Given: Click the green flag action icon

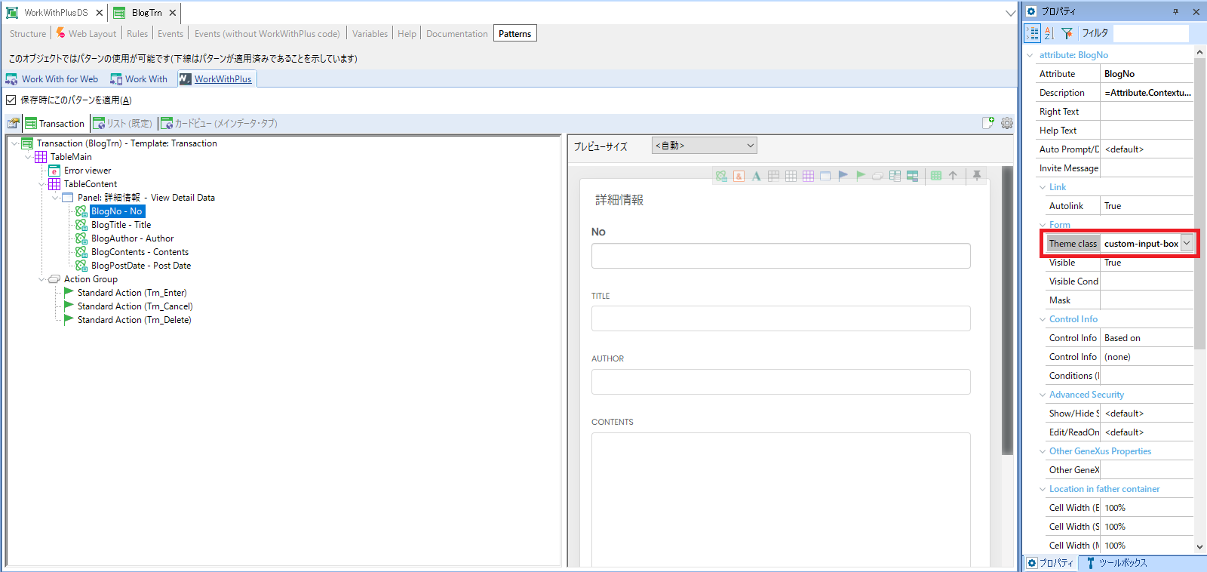Looking at the screenshot, I should [861, 176].
